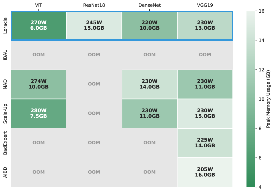Click the DenseNet column header label
Viewport: 274px width, 193px height.
point(149,5)
